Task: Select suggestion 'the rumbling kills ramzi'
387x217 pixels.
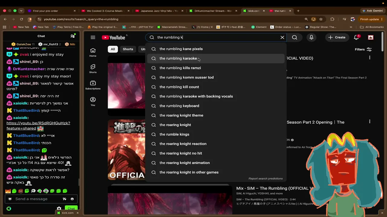Action: pyautogui.click(x=216, y=68)
